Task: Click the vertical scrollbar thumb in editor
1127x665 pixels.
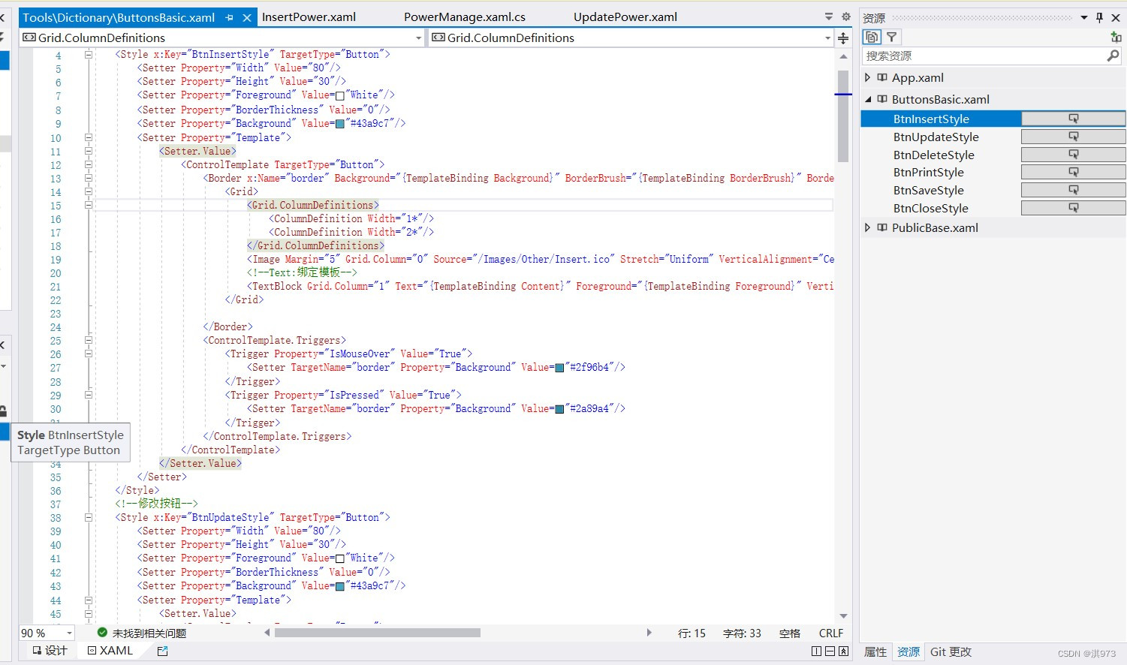Action: 843,116
